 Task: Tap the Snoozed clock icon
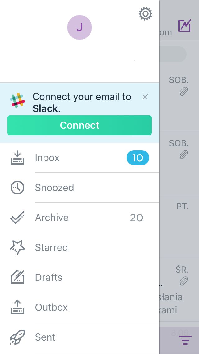point(17,188)
